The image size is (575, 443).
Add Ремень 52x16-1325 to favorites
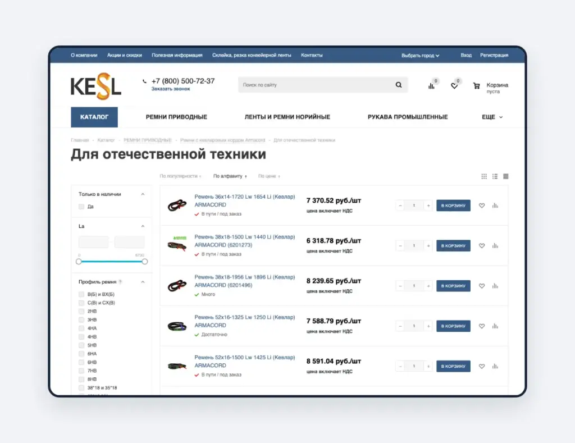(482, 326)
